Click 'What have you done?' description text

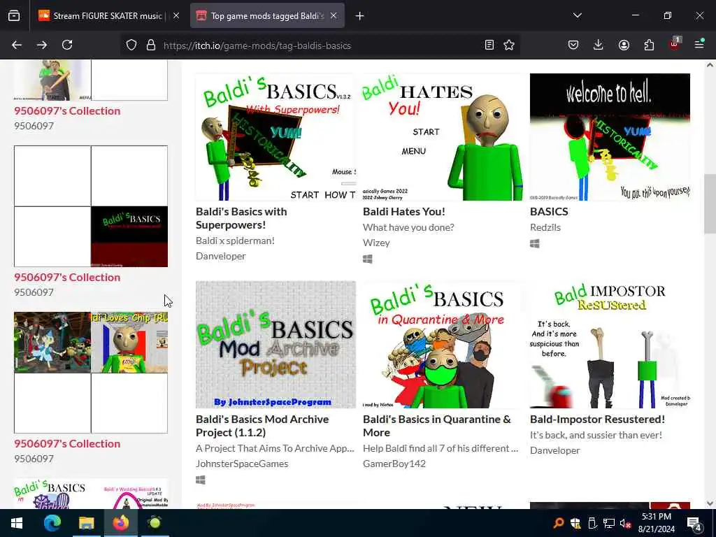point(408,227)
